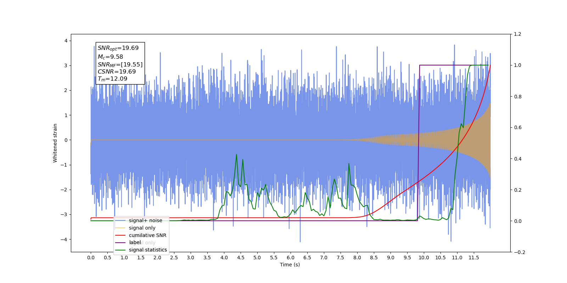Click the right axis tick label 1.2
The width and height of the screenshot is (567, 283).
[x=518, y=34]
